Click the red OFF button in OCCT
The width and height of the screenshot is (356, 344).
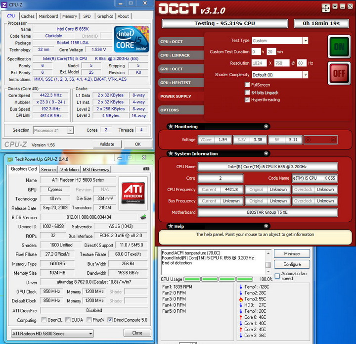339,73
